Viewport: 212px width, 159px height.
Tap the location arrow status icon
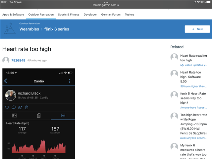[195, 2]
